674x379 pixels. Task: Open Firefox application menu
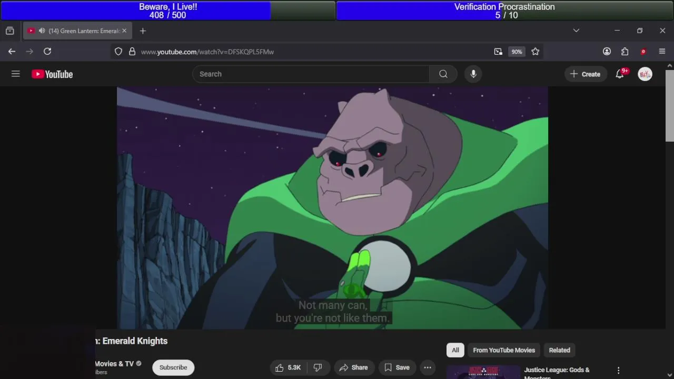coord(662,52)
